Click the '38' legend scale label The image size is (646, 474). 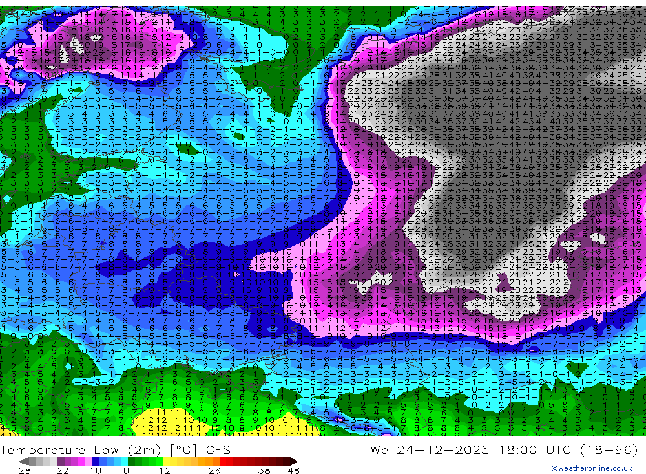[x=264, y=471]
